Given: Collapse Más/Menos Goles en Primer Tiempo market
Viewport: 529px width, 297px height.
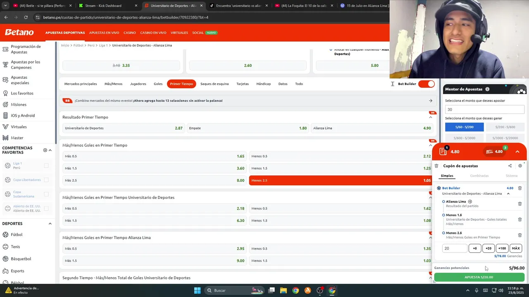Looking at the screenshot, I should pos(430,145).
